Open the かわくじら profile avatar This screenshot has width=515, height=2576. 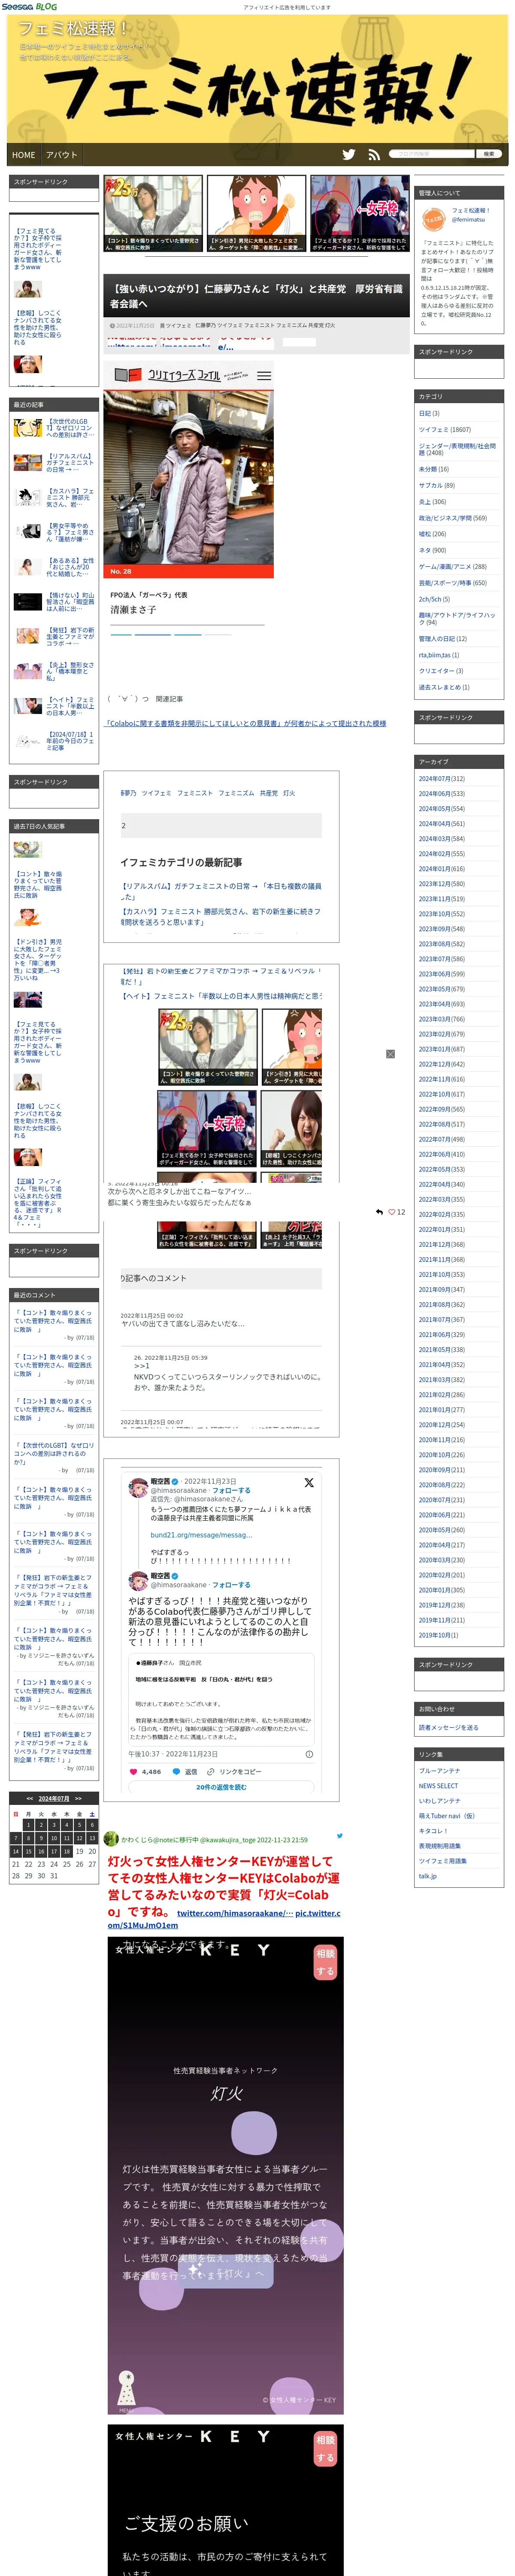pyautogui.click(x=112, y=1838)
